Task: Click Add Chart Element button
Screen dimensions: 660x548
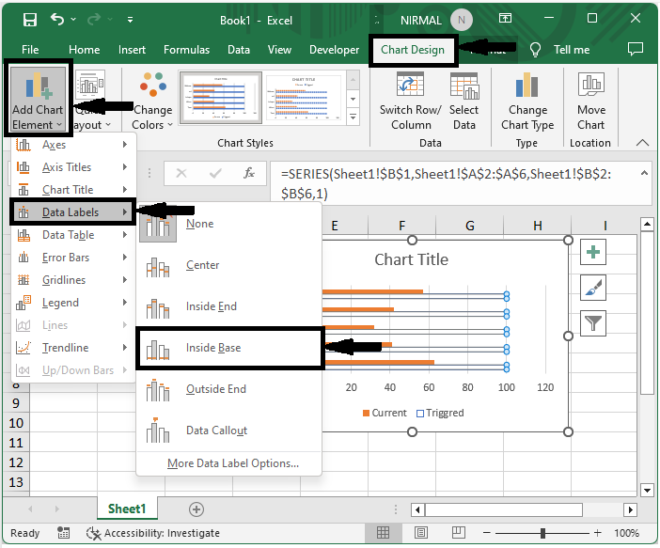Action: (38, 100)
